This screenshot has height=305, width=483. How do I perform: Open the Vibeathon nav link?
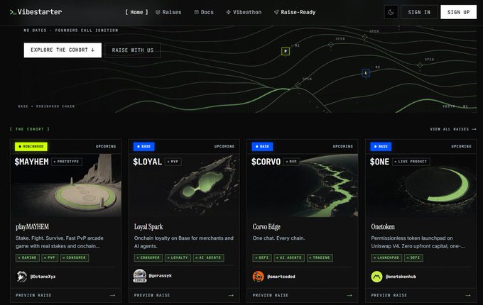(x=244, y=12)
